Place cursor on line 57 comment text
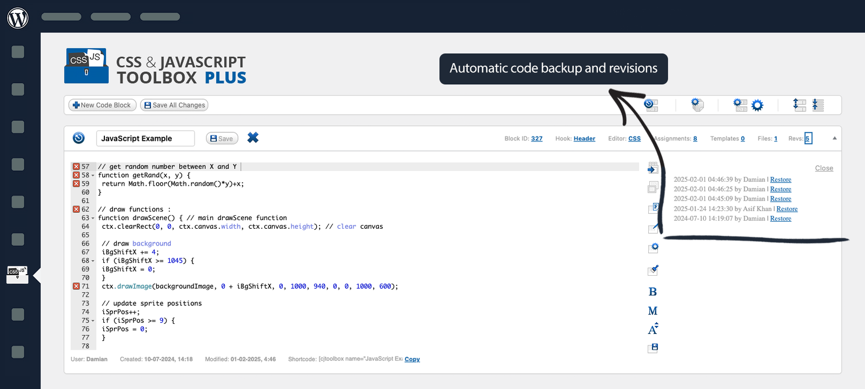Screen dimensions: 865x389 [x=167, y=167]
